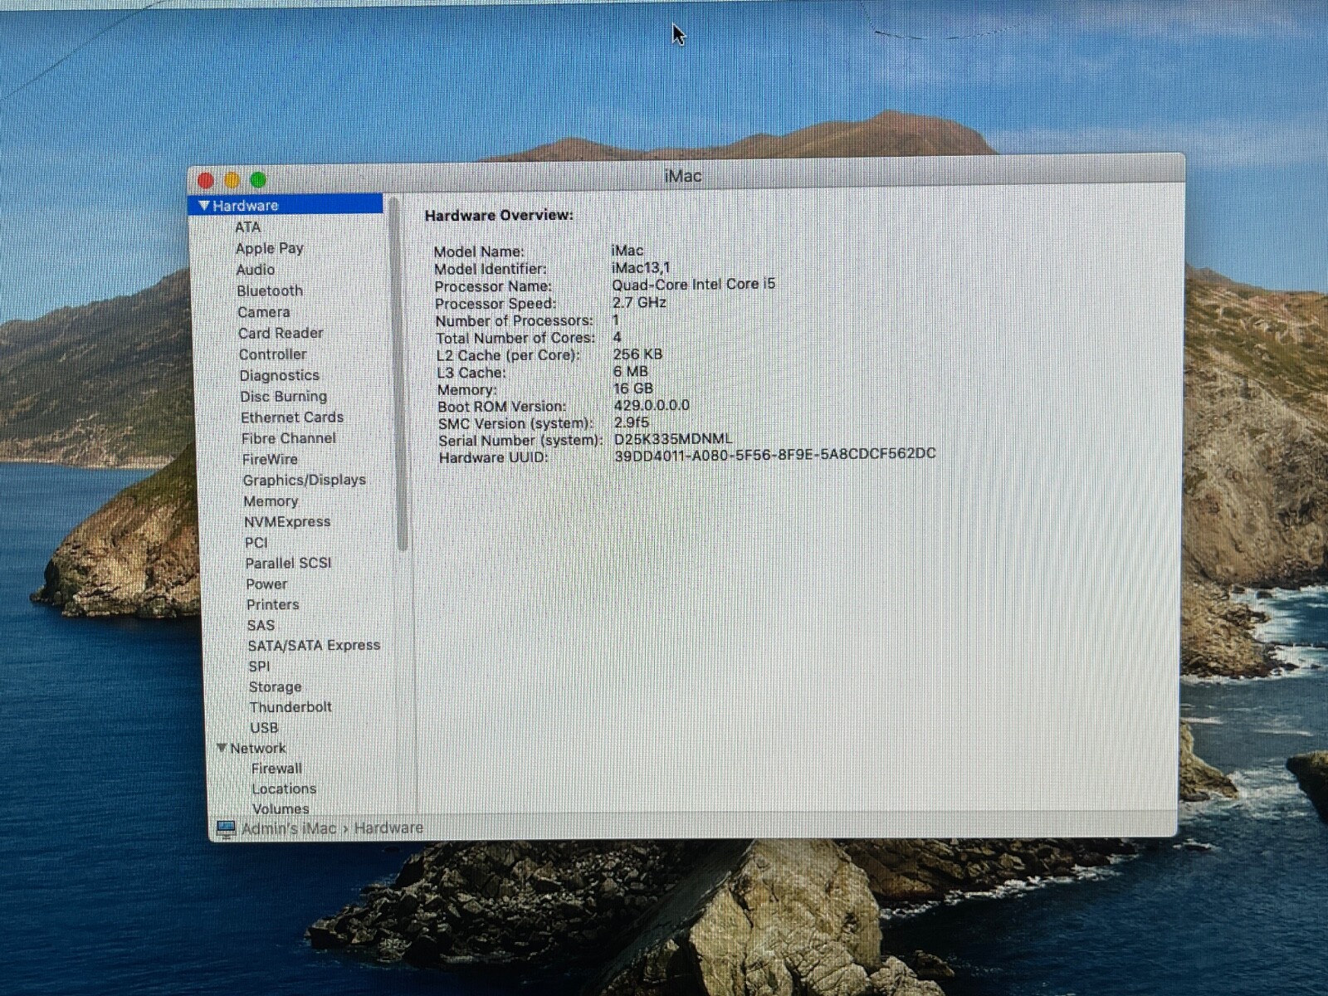Screen dimensions: 1328x996
Task: Zoom the window with green button
Action: (258, 180)
